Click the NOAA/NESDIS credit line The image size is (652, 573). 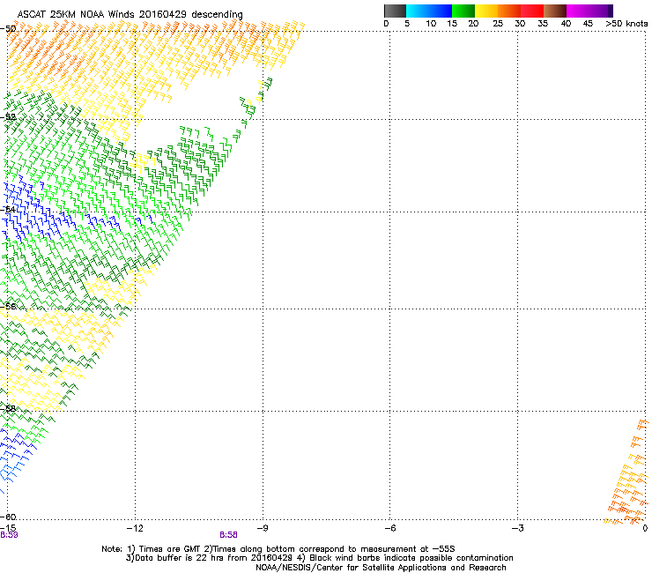click(x=381, y=568)
